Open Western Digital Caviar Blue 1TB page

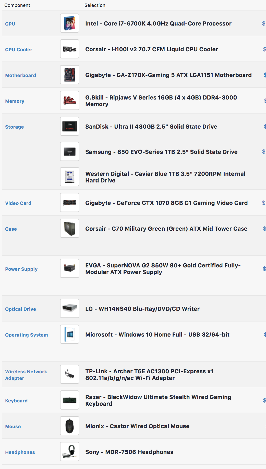pos(165,177)
